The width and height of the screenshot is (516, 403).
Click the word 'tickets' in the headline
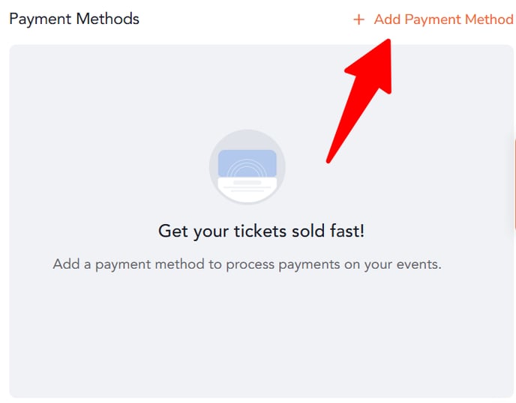click(x=260, y=231)
